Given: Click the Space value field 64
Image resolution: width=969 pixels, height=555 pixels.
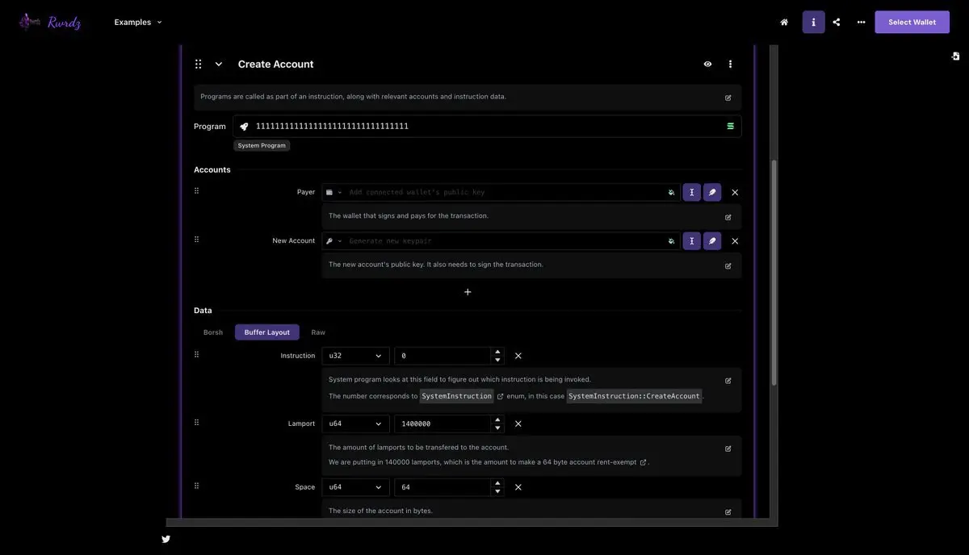Looking at the screenshot, I should coord(443,487).
